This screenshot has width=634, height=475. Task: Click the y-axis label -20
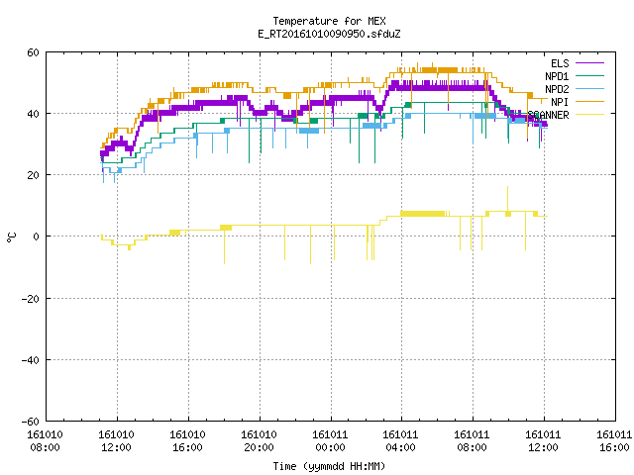pyautogui.click(x=30, y=299)
